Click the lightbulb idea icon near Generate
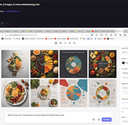The width and height of the screenshot is (128, 125). coord(99,120)
